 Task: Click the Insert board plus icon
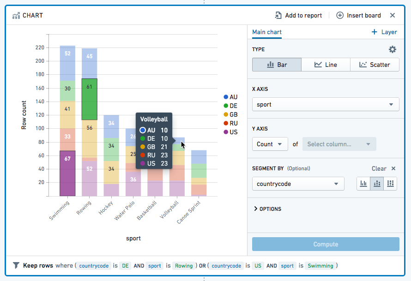pos(340,15)
